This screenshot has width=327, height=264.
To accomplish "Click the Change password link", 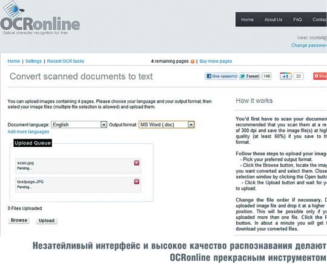I will (309, 45).
